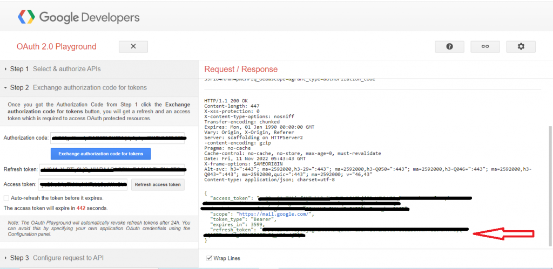This screenshot has width=553, height=269.
Task: Click the HTTP/1.1 200 OK line
Action: tap(226, 101)
